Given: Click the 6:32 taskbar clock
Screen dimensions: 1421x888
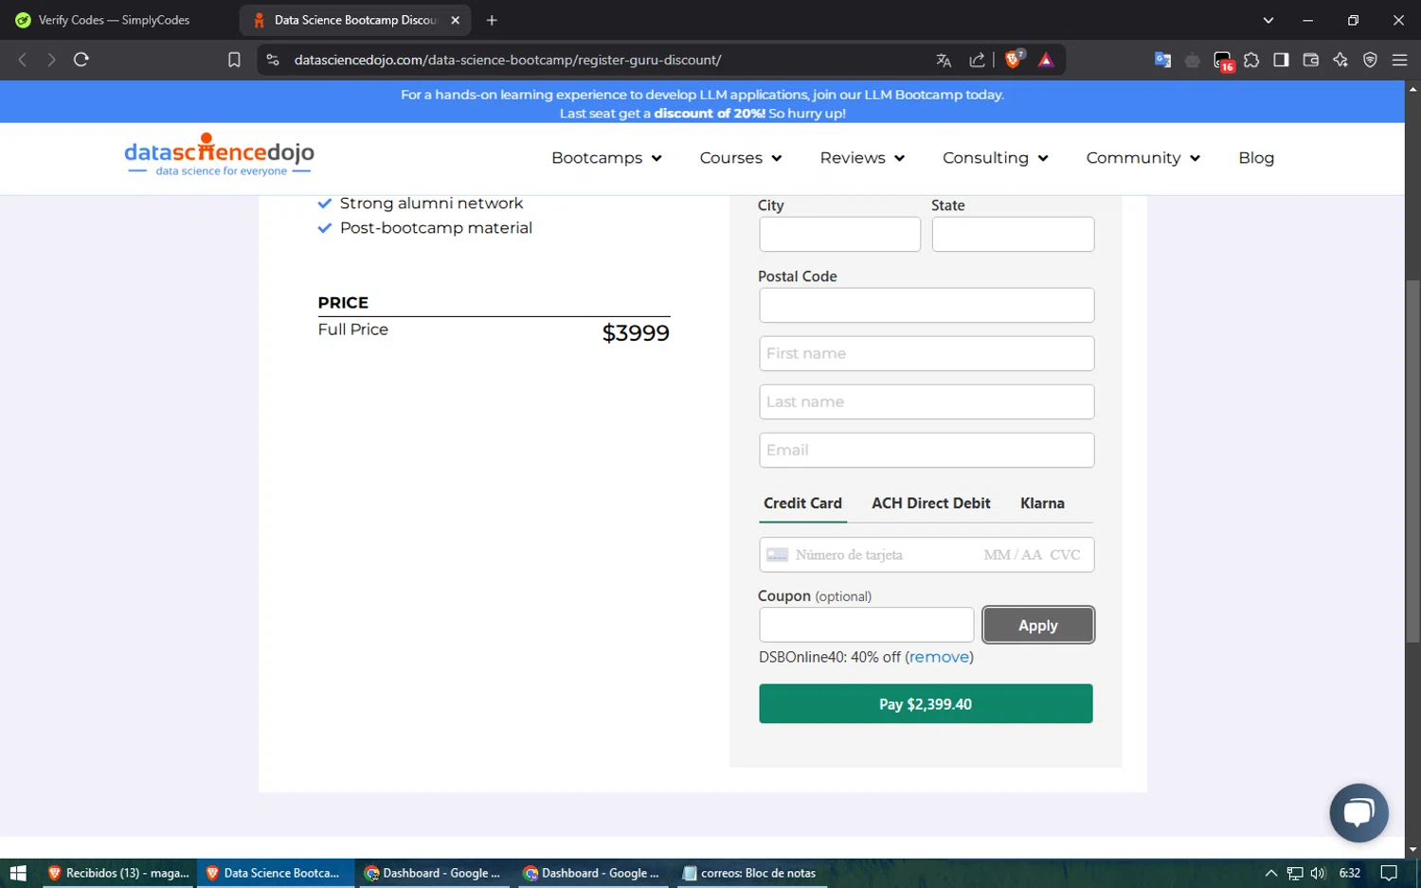Looking at the screenshot, I should [1350, 873].
